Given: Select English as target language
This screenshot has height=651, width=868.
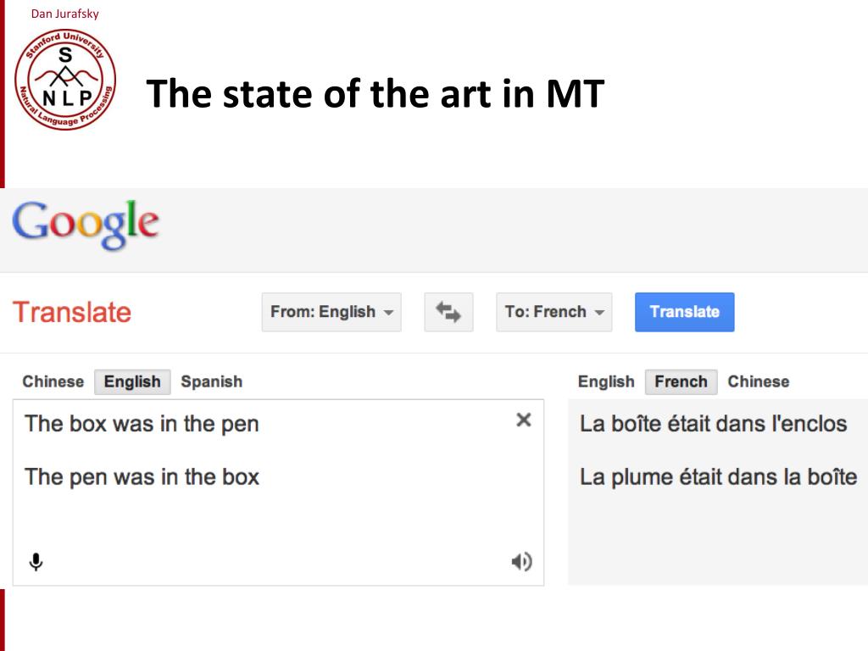Looking at the screenshot, I should point(606,382).
